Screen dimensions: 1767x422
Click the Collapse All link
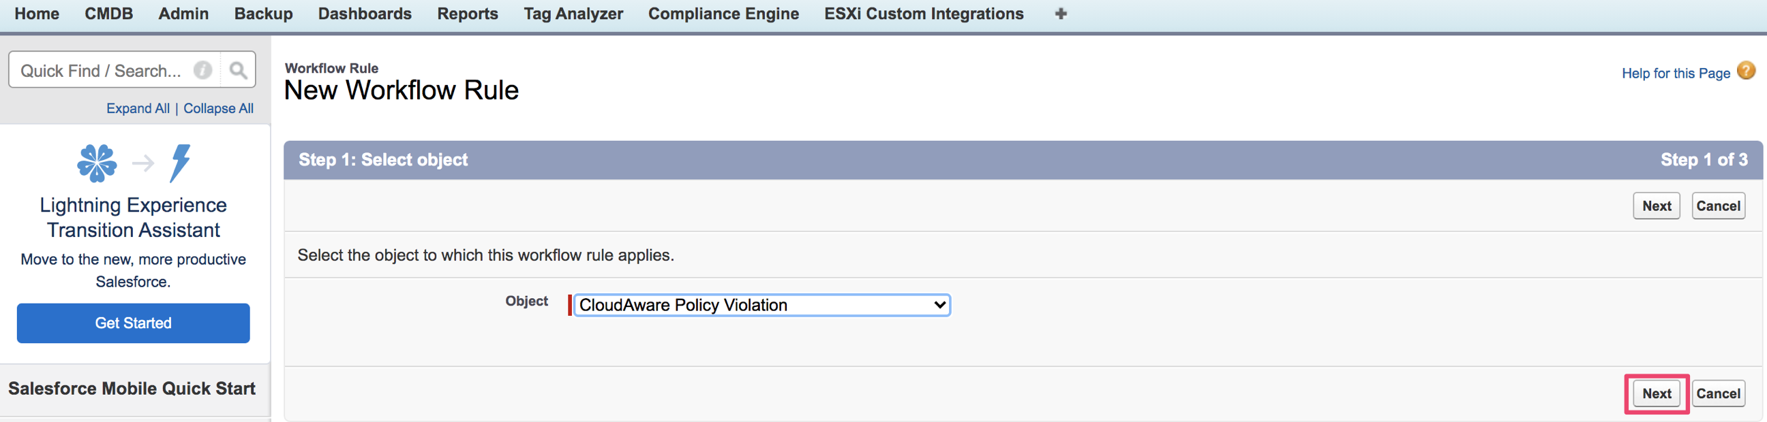click(x=218, y=108)
